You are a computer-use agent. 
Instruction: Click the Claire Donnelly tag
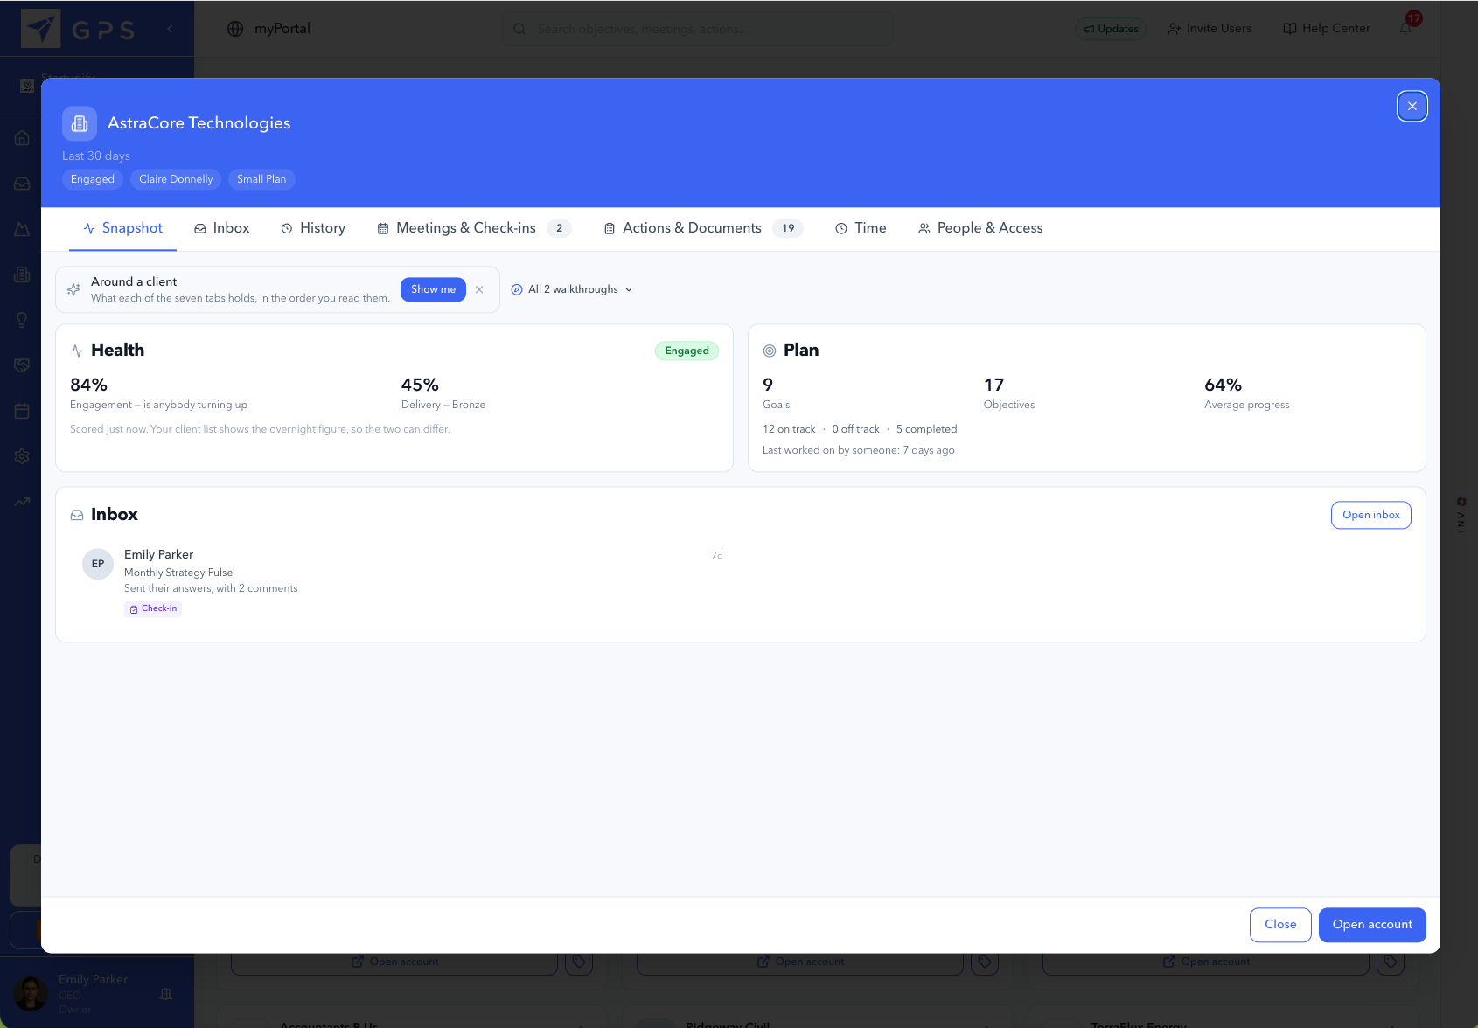click(x=176, y=179)
